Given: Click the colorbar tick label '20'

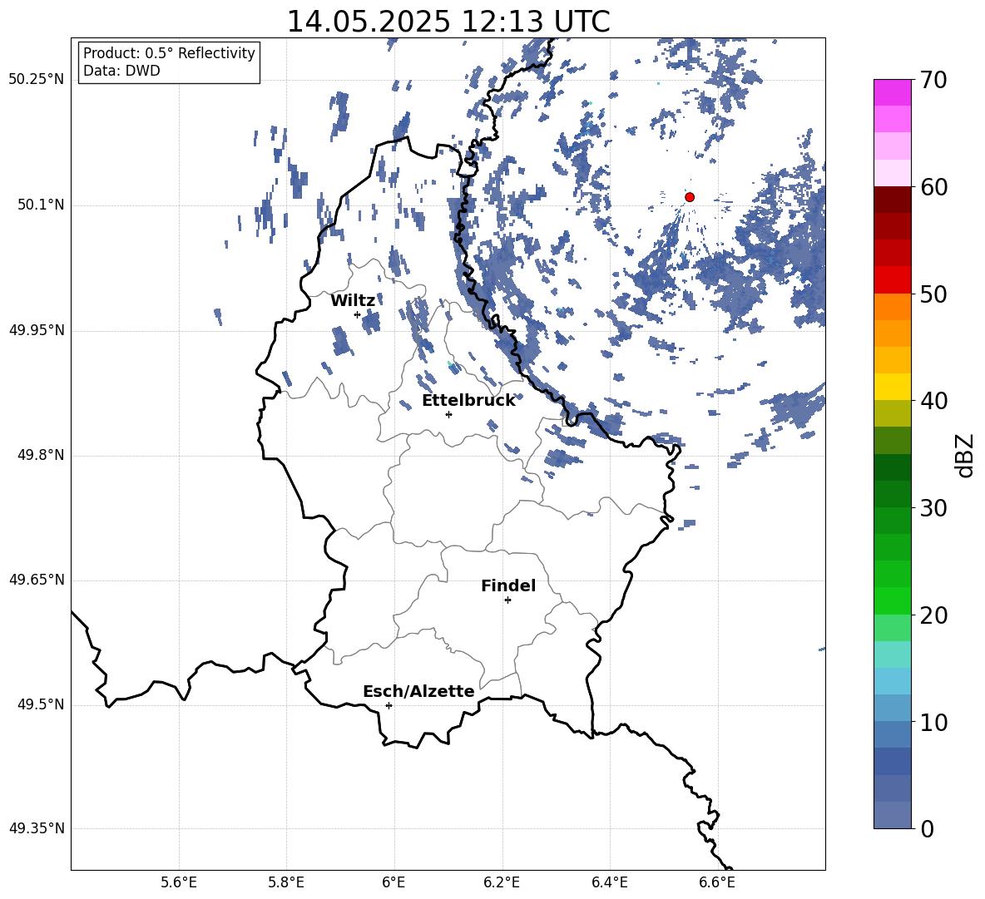Looking at the screenshot, I should 933,615.
